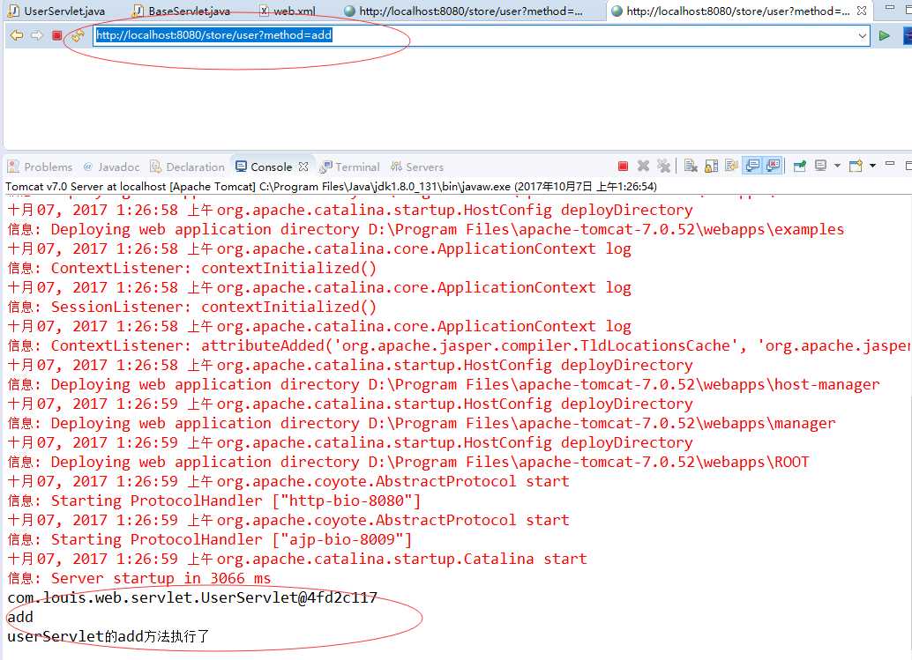Go forward in the internal browser

[x=37, y=35]
